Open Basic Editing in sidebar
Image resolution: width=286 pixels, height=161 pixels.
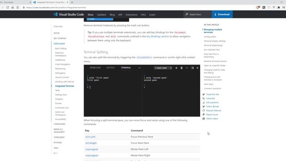[61, 49]
